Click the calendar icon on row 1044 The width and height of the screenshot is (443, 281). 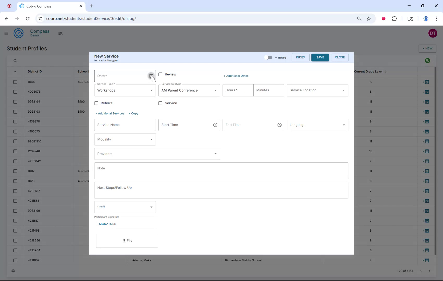[427, 82]
